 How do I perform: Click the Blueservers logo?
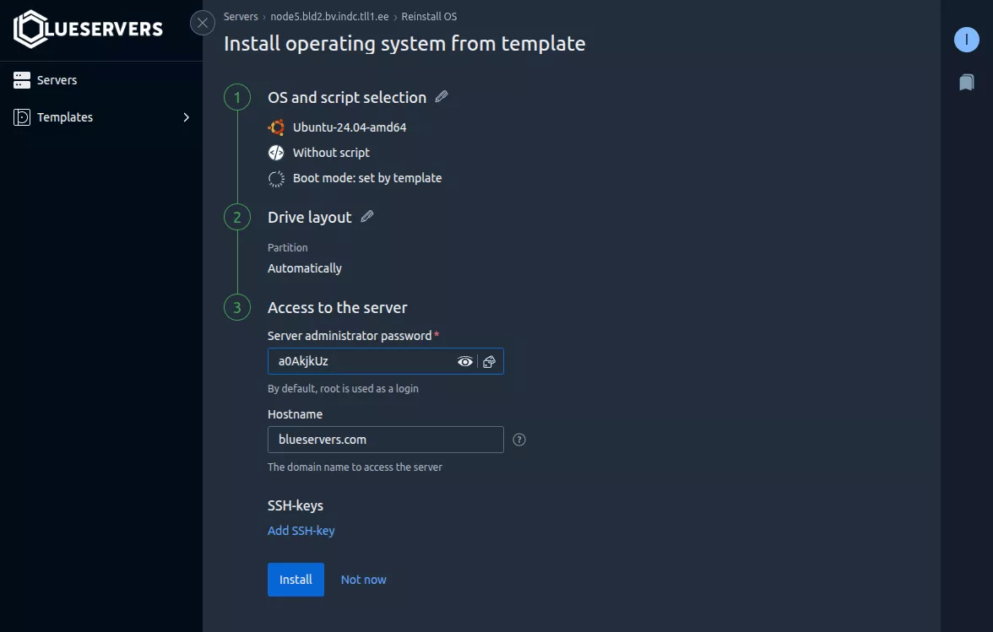pos(88,29)
